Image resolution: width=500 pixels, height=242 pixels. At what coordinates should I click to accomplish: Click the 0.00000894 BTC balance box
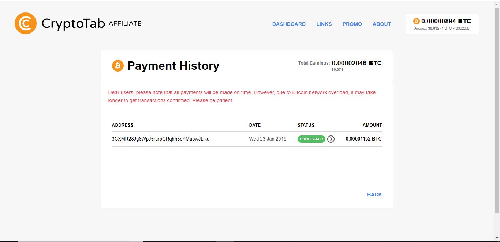(442, 24)
